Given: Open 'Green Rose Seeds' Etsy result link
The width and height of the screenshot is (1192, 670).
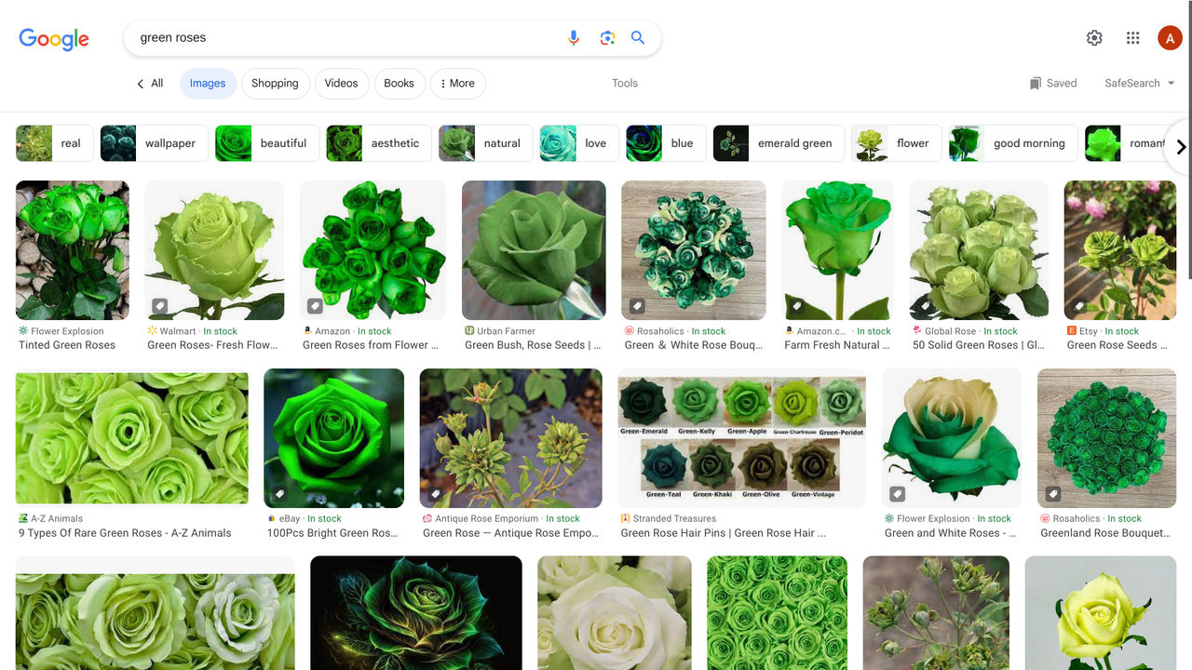Looking at the screenshot, I should pos(1117,345).
